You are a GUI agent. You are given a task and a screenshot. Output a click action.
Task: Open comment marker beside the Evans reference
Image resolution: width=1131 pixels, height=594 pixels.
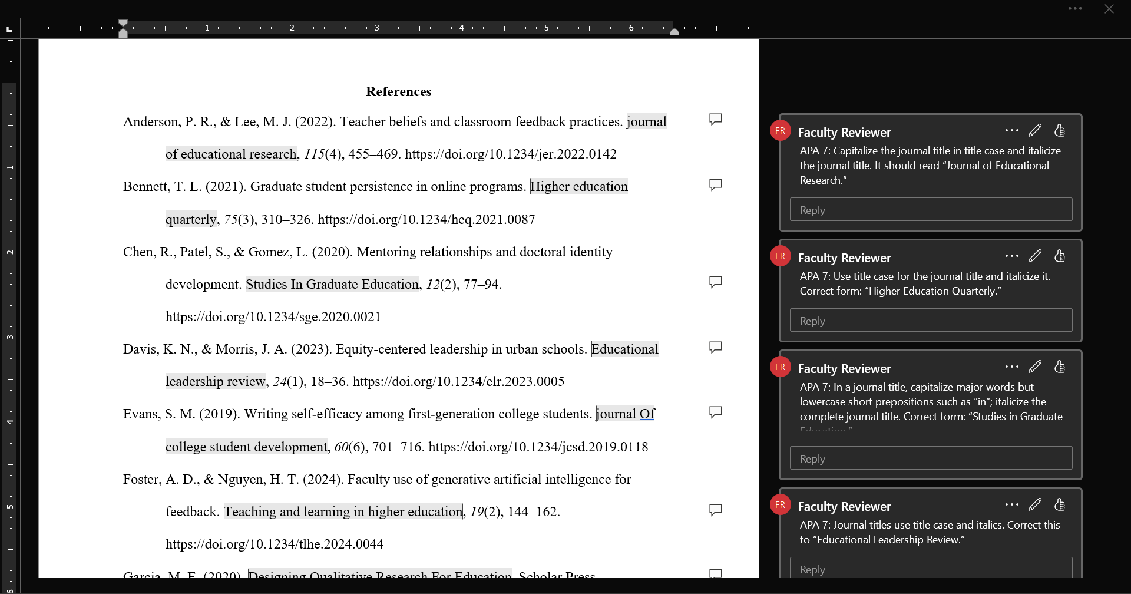[716, 412]
